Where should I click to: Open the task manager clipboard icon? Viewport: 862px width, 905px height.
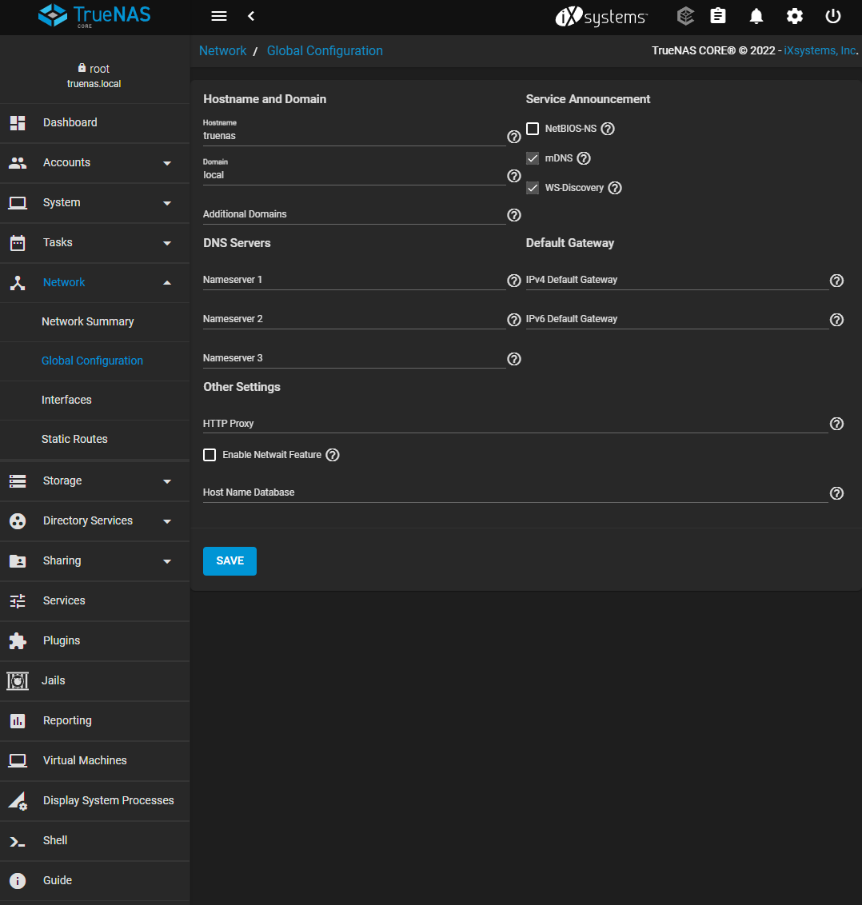coord(718,17)
